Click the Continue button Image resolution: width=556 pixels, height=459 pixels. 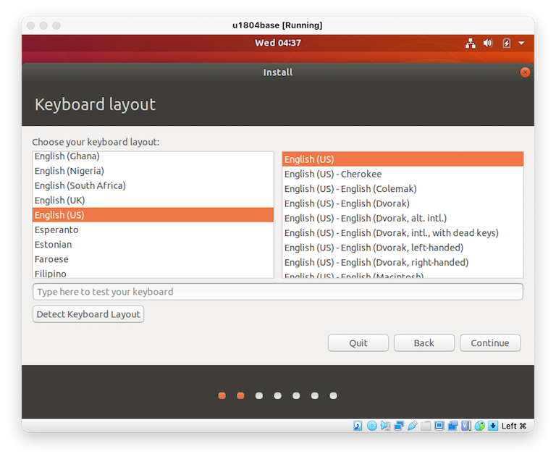(x=490, y=342)
